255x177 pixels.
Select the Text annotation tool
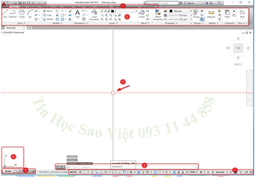[78, 14]
